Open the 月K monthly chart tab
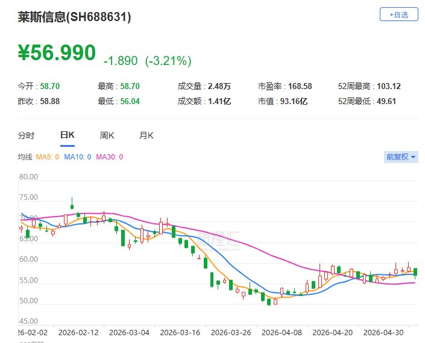This screenshot has height=343, width=425. click(x=146, y=135)
